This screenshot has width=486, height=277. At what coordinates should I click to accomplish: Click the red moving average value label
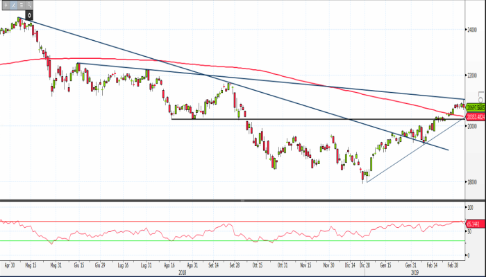coord(475,116)
